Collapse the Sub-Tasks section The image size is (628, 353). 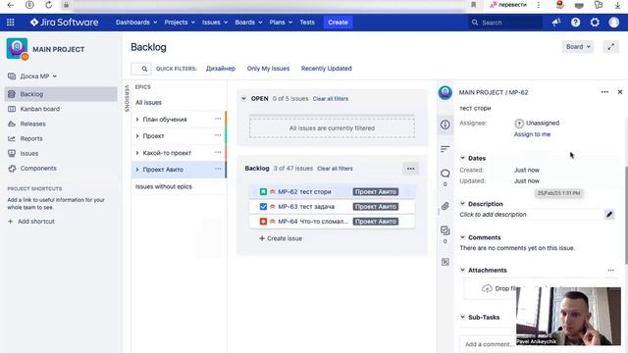tap(462, 317)
